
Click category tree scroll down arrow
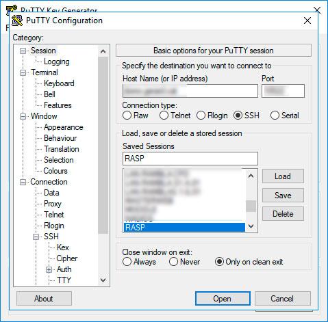point(103,280)
